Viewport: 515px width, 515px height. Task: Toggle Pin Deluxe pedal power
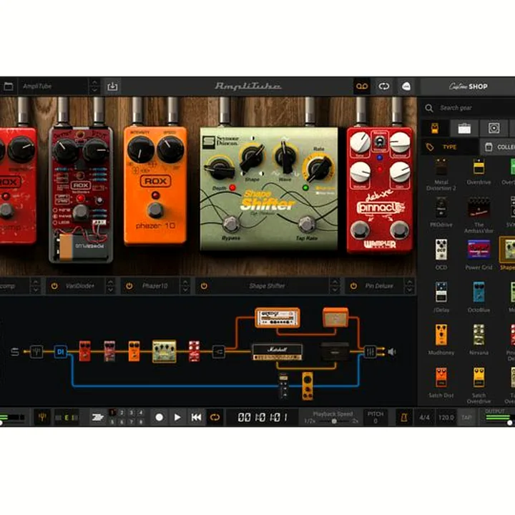pyautogui.click(x=353, y=286)
